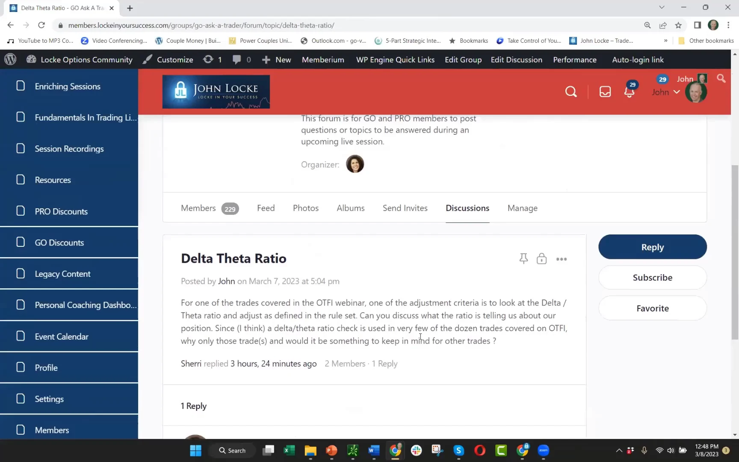The image size is (739, 462).
Task: Open the organizer's profile avatar
Action: click(x=355, y=164)
